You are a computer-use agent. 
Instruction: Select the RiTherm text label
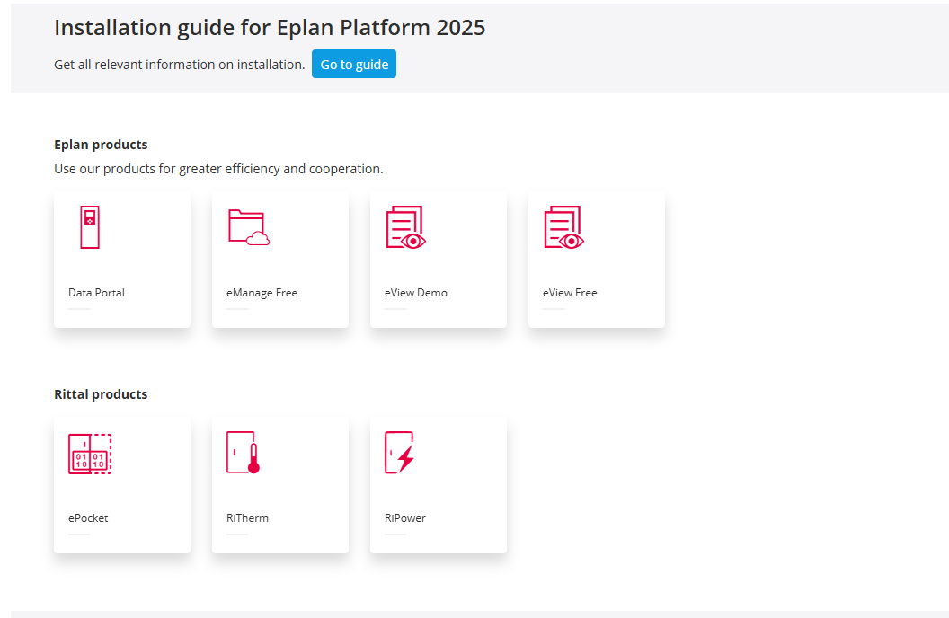click(x=246, y=517)
